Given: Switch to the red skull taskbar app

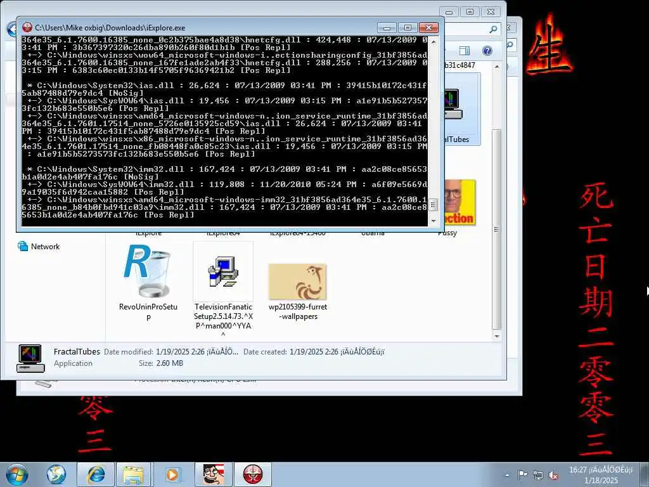Looking at the screenshot, I should (253, 474).
